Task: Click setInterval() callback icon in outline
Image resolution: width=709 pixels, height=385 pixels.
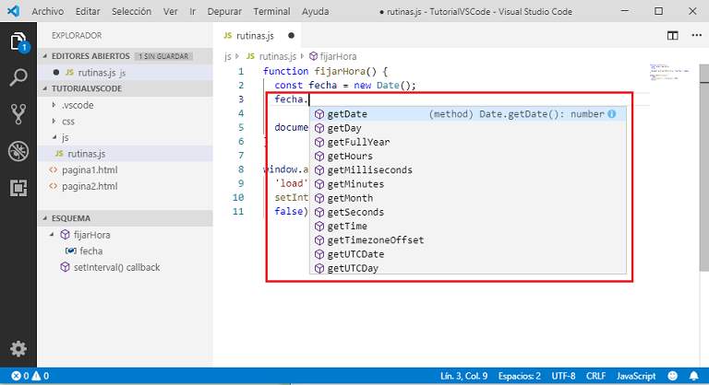Action: click(x=66, y=267)
